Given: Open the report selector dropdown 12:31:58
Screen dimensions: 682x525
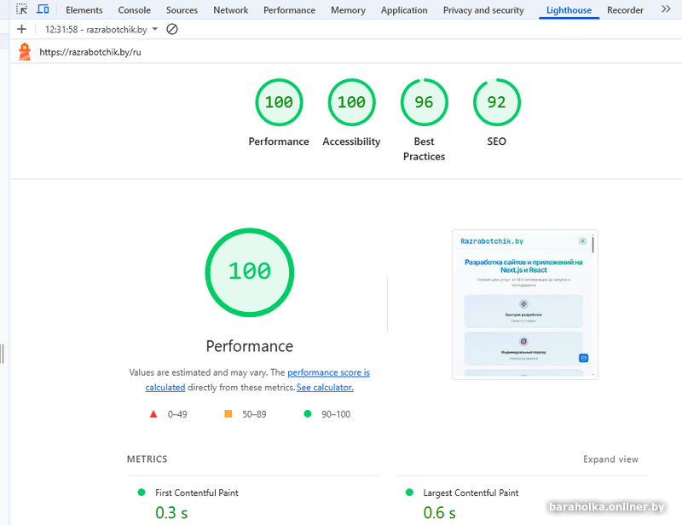Looking at the screenshot, I should [101, 29].
